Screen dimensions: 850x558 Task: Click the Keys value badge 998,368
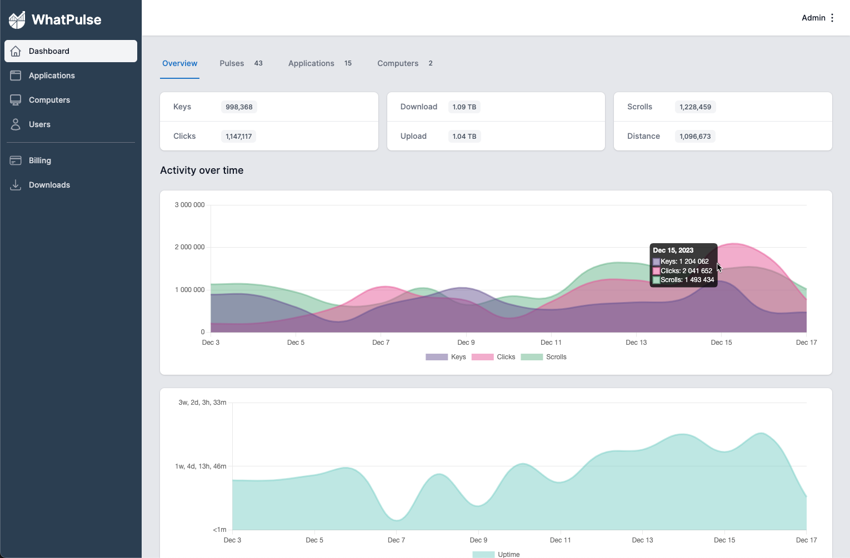tap(239, 107)
